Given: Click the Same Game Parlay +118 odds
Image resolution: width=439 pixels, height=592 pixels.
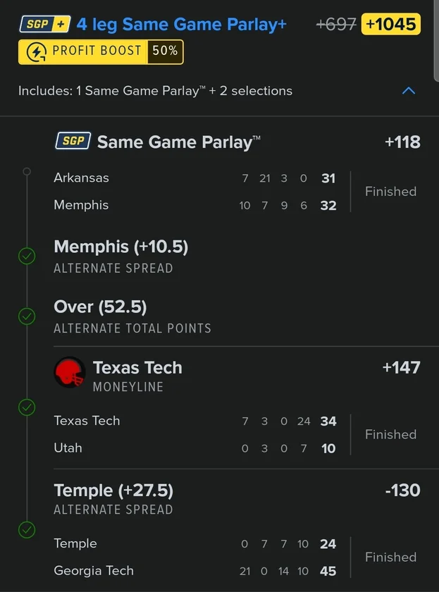Looking at the screenshot, I should 402,142.
